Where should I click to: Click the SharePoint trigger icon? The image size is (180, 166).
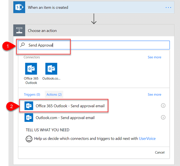[19, 7]
